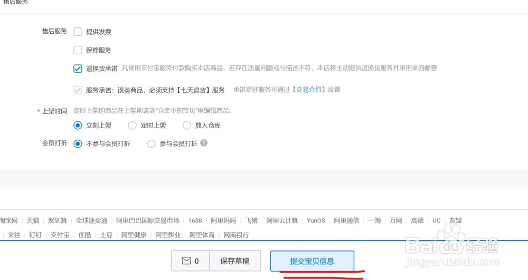Screen dimensions: 528x280
Task: Open the 天猫 footer link
Action: click(x=33, y=220)
